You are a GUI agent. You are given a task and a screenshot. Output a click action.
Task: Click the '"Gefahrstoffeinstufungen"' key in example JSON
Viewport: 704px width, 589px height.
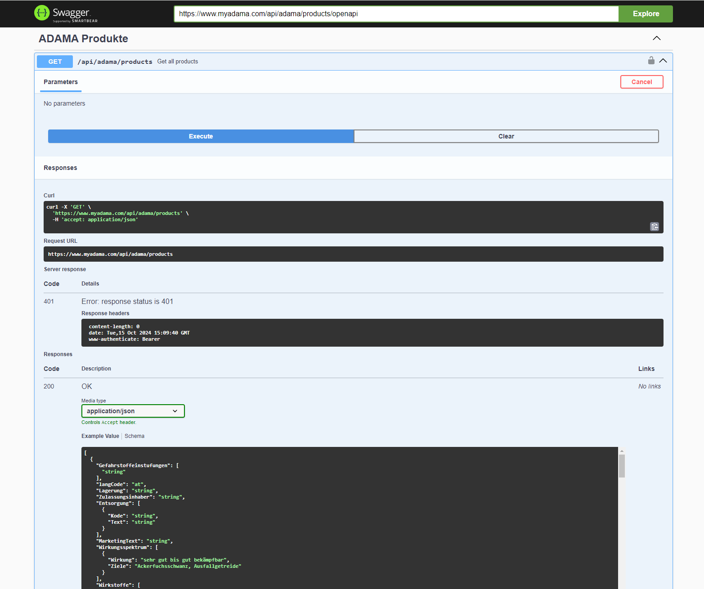click(133, 465)
